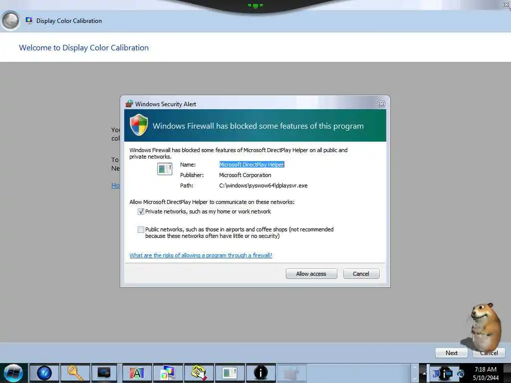This screenshot has width=511, height=383.
Task: Click the green indicator on top tab
Action: click(255, 5)
